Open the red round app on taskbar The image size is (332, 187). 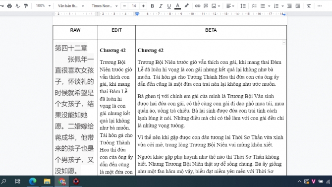click(x=76, y=181)
